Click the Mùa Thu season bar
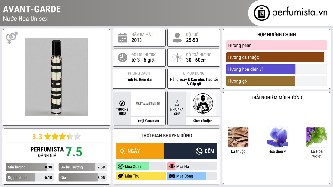The height and width of the screenshot is (187, 333). [x=140, y=176]
